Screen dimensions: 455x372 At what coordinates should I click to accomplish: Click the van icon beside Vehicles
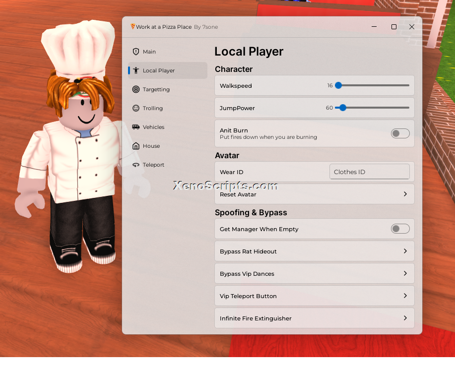coord(136,127)
